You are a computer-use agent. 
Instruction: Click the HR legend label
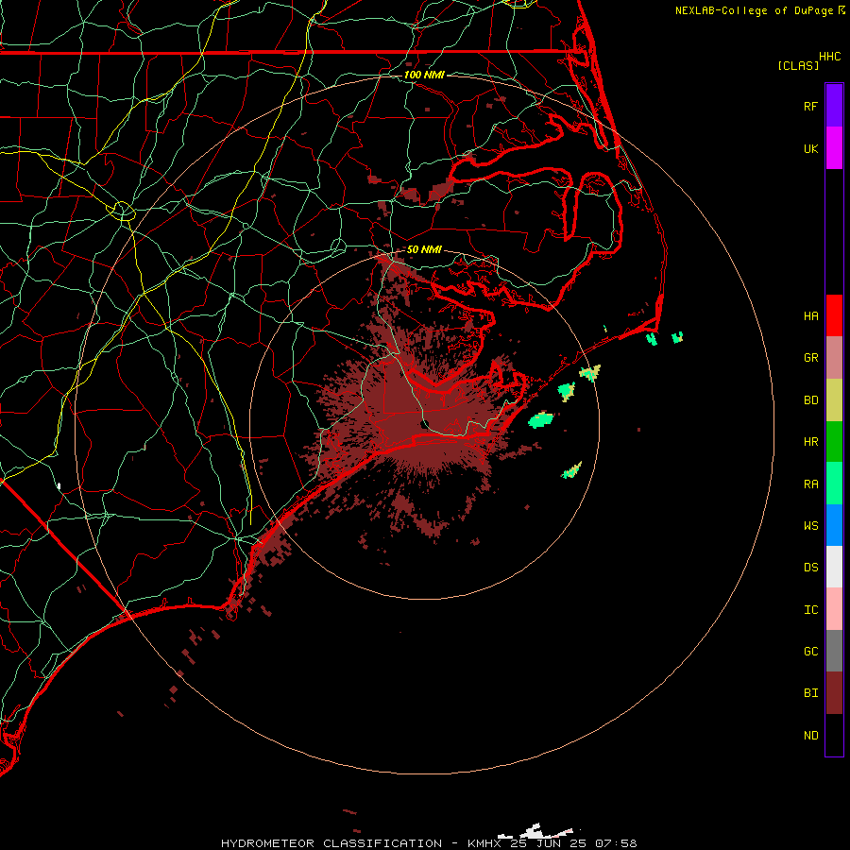810,441
